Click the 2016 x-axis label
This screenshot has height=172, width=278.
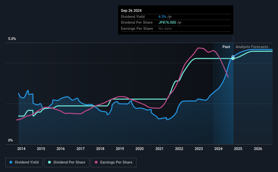coord(61,149)
